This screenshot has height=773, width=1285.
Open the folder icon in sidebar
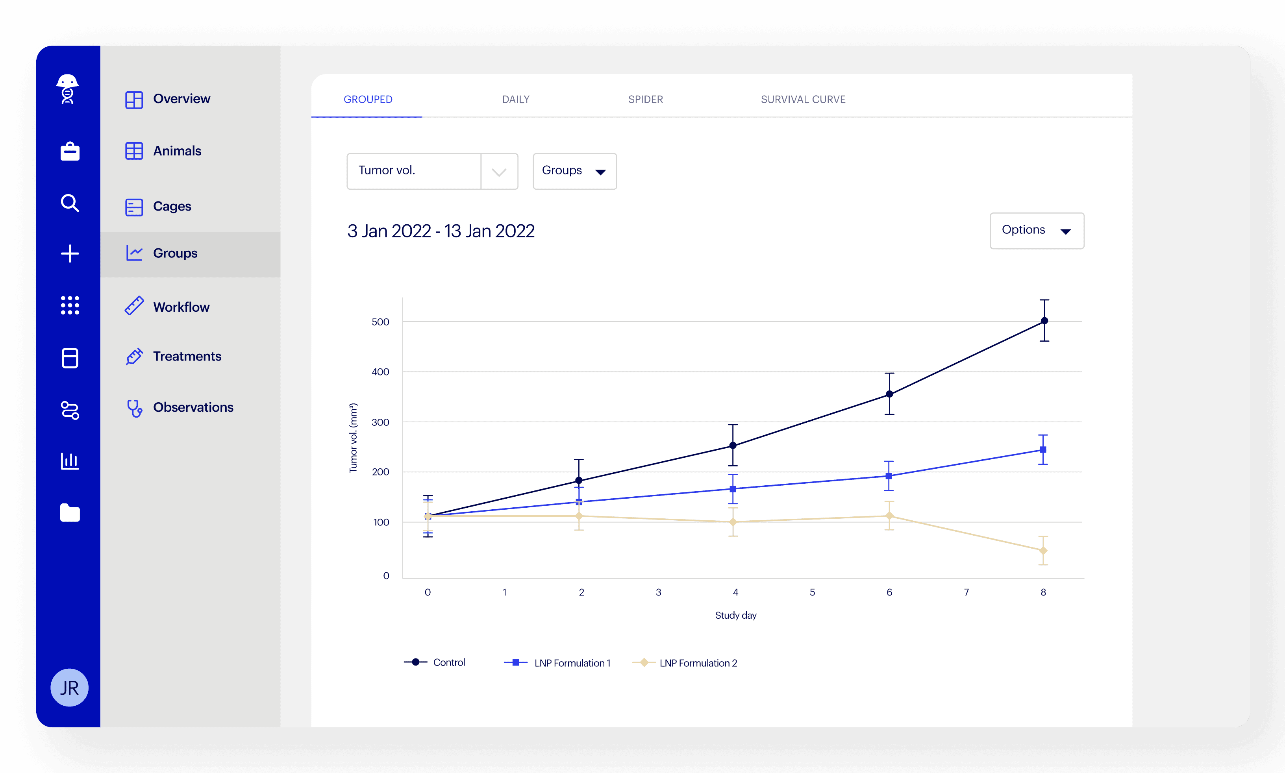pyautogui.click(x=70, y=512)
